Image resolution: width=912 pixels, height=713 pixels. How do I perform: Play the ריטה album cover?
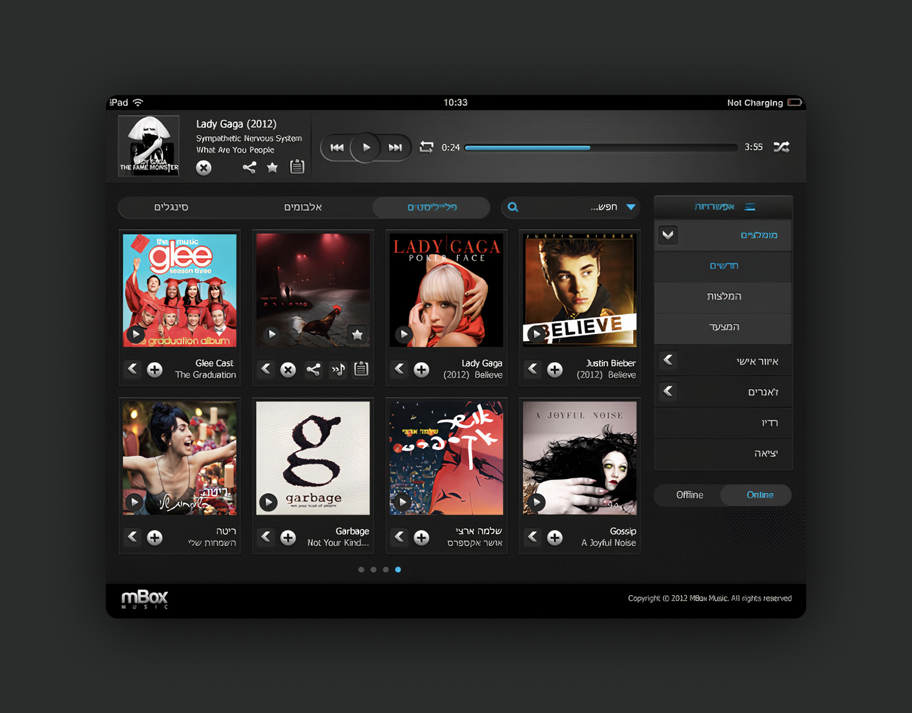coord(135,502)
